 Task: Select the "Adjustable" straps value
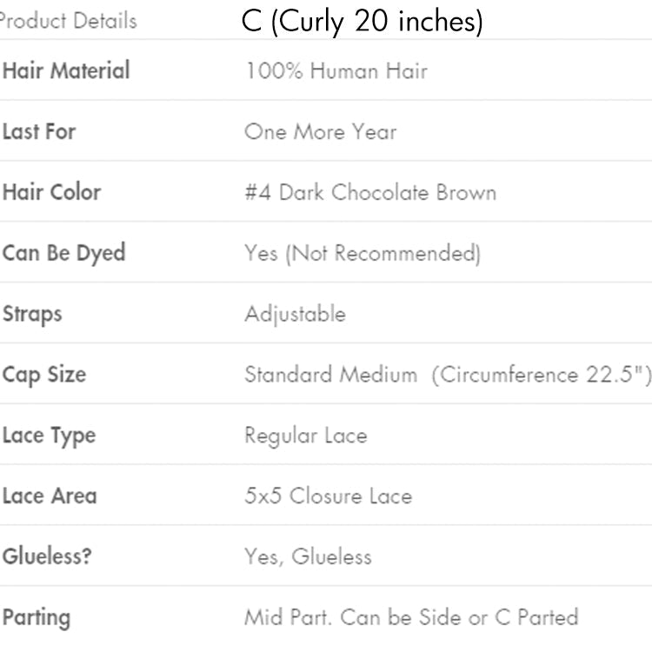(295, 314)
